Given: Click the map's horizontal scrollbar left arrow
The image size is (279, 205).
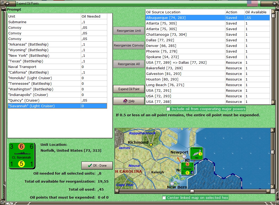Looking at the screenshot, I should tap(117, 191).
